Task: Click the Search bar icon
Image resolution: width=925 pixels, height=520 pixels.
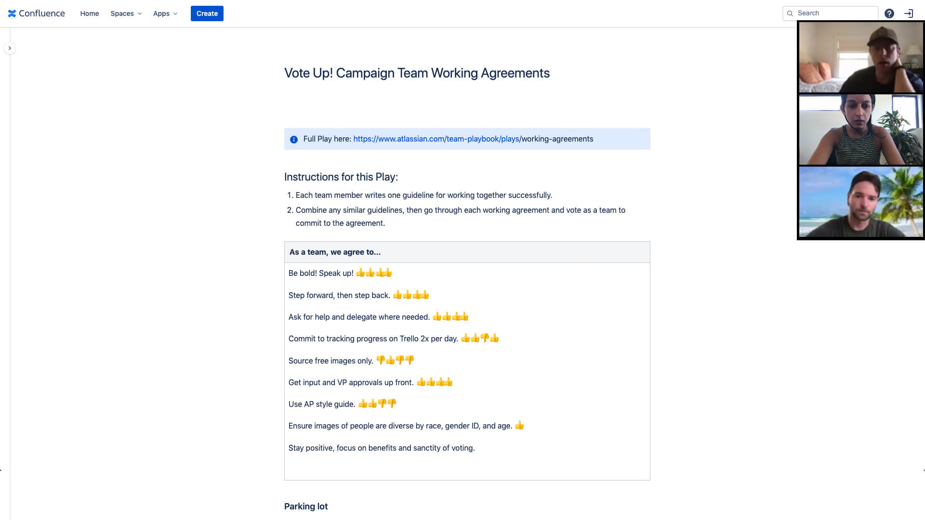Action: pyautogui.click(x=791, y=13)
